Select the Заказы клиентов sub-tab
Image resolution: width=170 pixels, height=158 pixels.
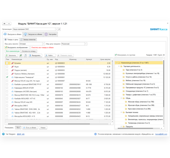coord(28,40)
